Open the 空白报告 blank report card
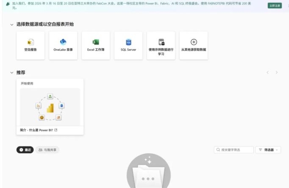Viewport: 289px width, 188px height. point(31,45)
